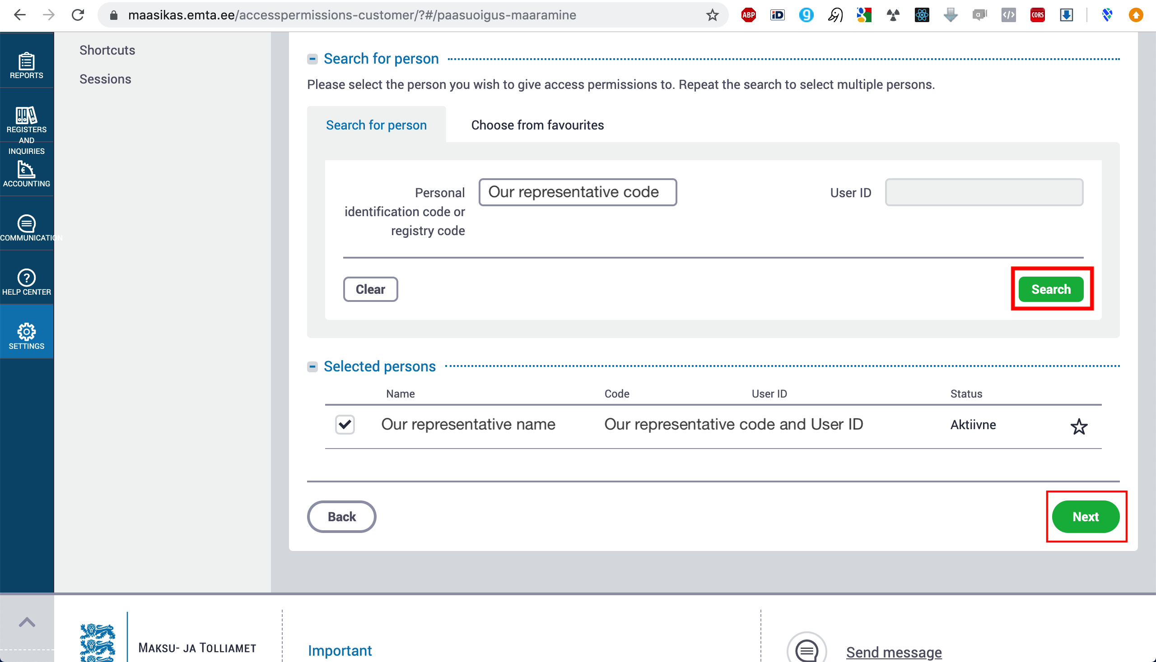
Task: Click the AdBlock Plus extension icon
Action: click(x=748, y=15)
